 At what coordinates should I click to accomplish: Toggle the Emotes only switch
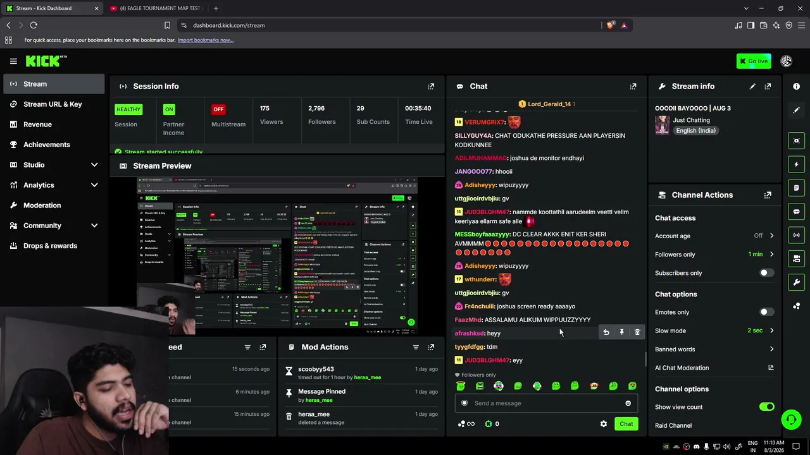pos(766,312)
